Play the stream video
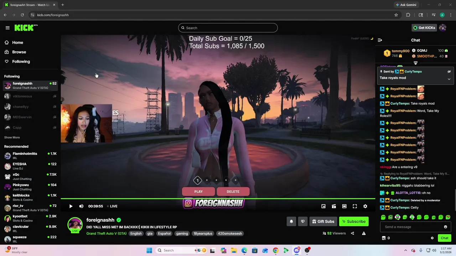456x256 pixels. [x=71, y=206]
